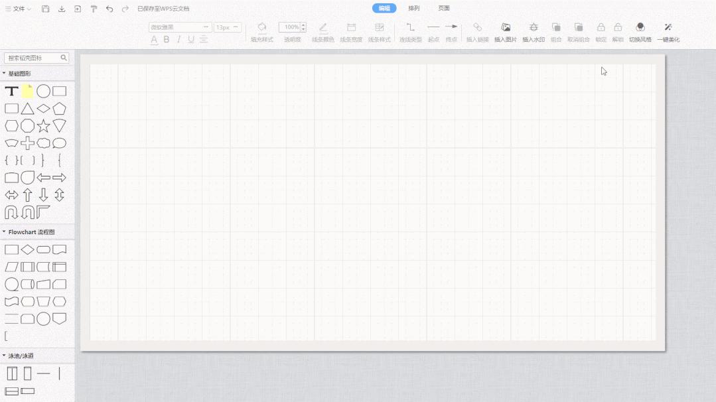The width and height of the screenshot is (716, 402).
Task: Open the font family dropdown
Action: (180, 27)
